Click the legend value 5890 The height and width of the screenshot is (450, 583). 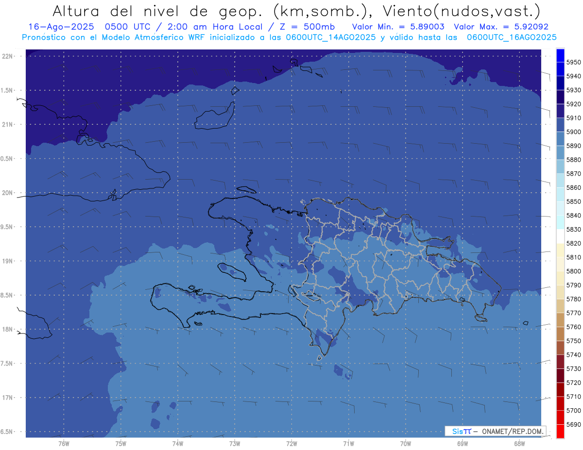point(573,146)
